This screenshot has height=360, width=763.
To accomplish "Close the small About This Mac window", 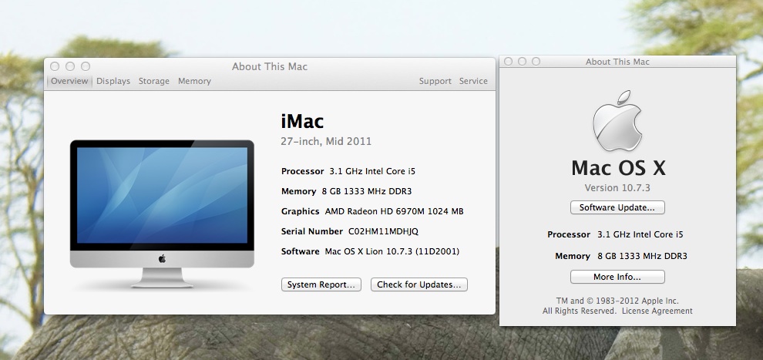I will tap(508, 62).
